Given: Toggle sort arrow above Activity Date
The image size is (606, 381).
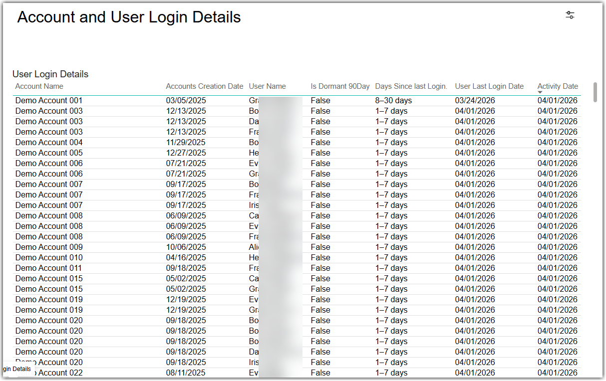Looking at the screenshot, I should [x=540, y=92].
